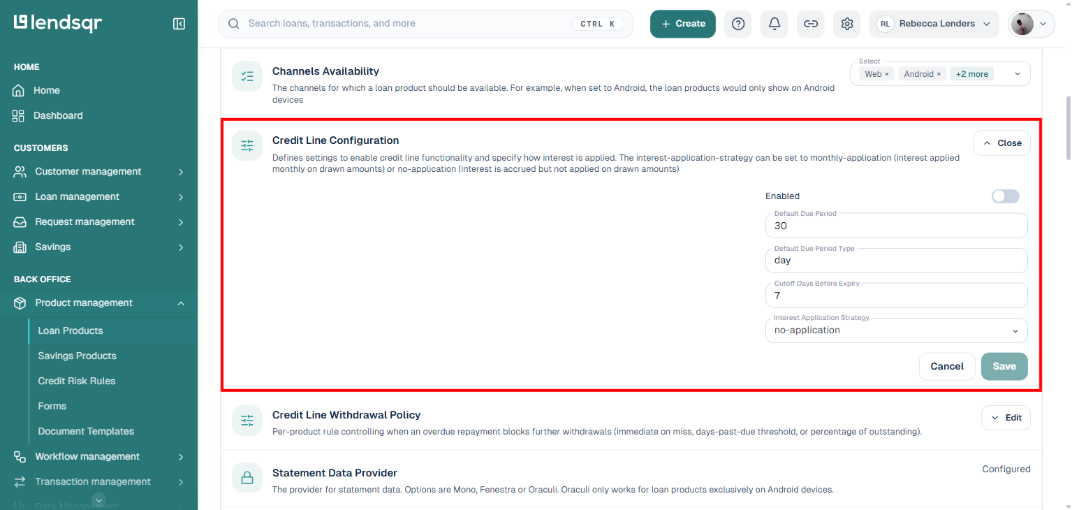Open Interest Application Strategy dropdown
The height and width of the screenshot is (510, 1072).
click(897, 330)
